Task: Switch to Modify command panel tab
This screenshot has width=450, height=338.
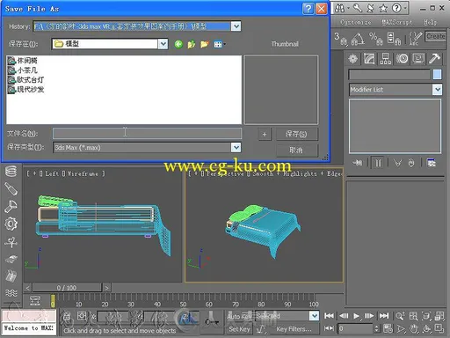Action: click(369, 59)
